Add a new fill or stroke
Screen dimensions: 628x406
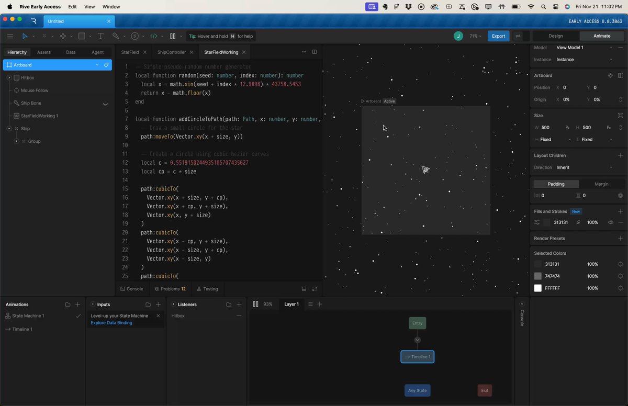(x=620, y=211)
